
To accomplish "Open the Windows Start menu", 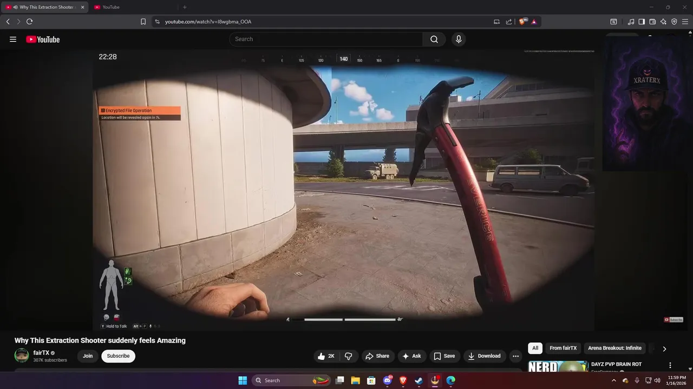I will click(243, 380).
